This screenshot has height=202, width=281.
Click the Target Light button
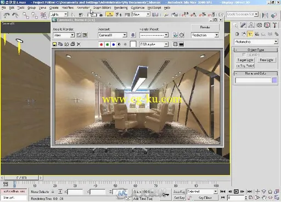tap(245, 60)
